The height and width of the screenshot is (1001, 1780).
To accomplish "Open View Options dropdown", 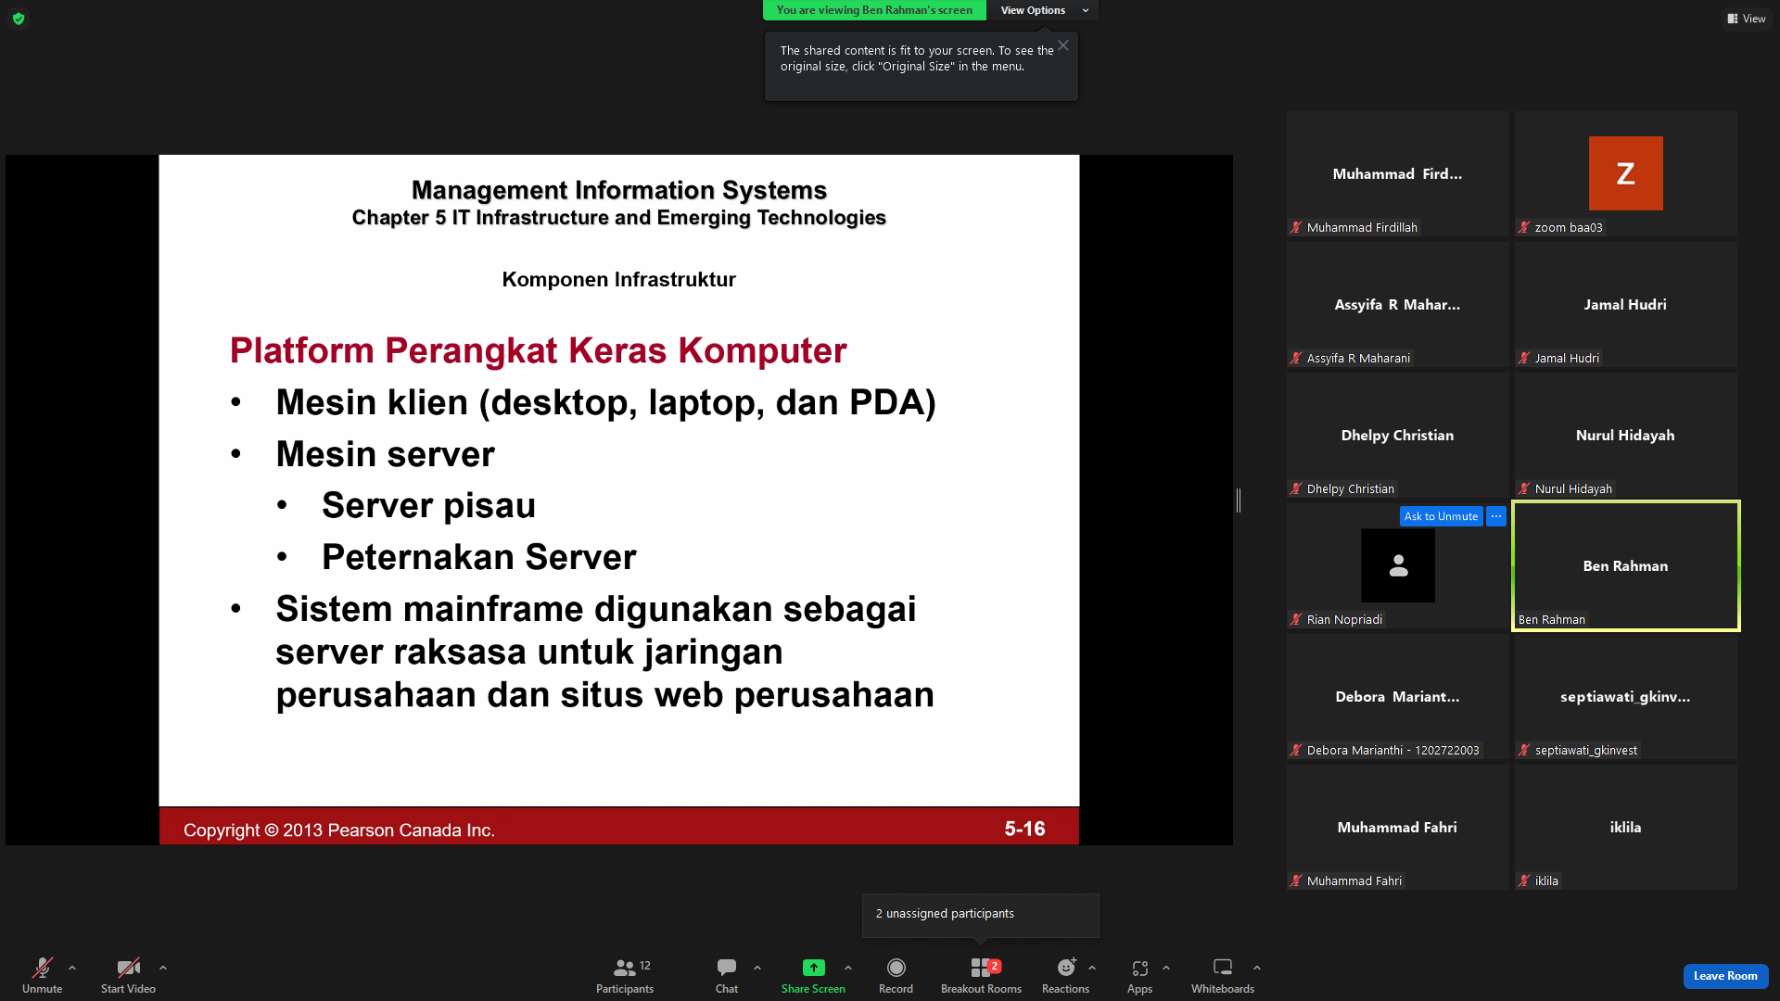I will tap(1043, 10).
